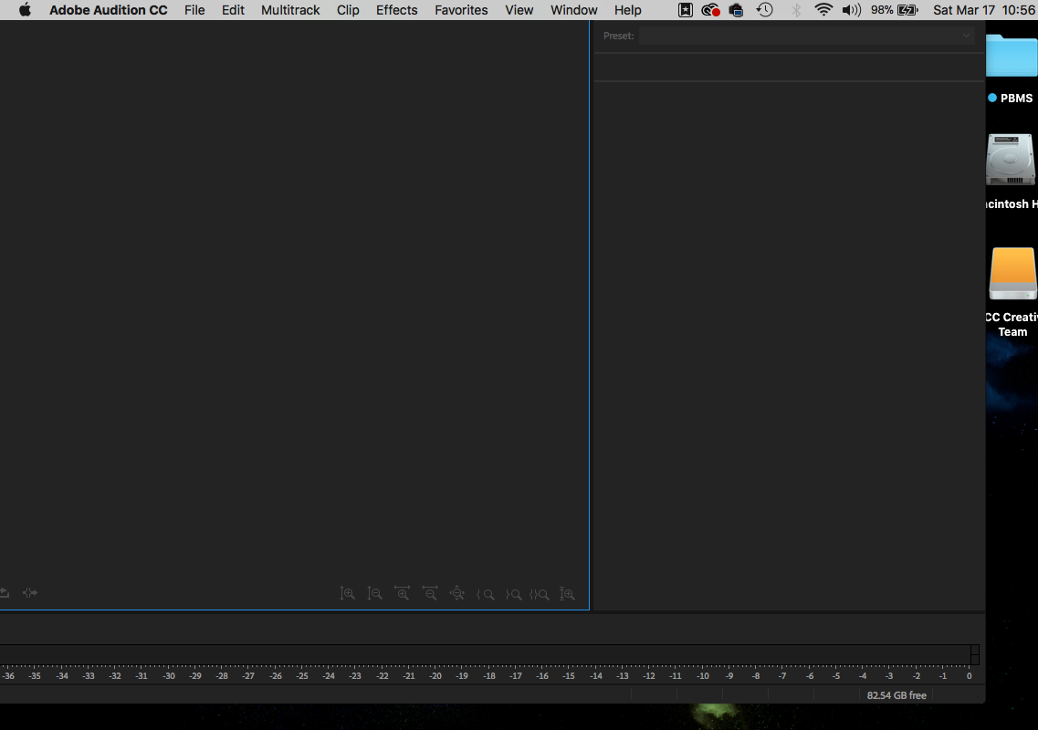The height and width of the screenshot is (730, 1038).
Task: Click the star bookmark menu bar icon
Action: [x=686, y=10]
